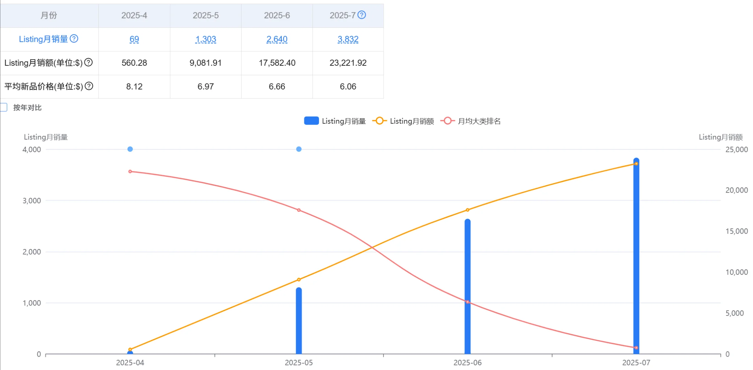The image size is (753, 370).
Task: Click the 2025-5 column header
Action: (205, 15)
